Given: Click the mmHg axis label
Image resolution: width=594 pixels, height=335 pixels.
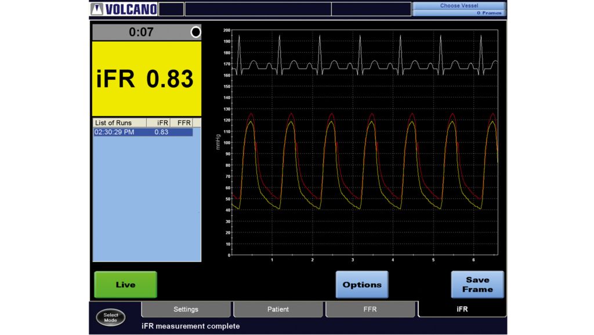Looking at the screenshot, I should pyautogui.click(x=218, y=142).
